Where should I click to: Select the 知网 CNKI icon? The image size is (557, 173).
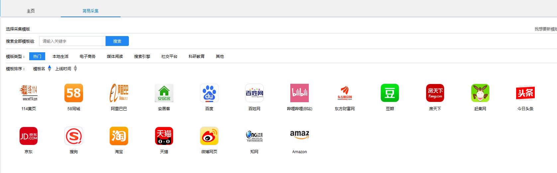coord(254,136)
